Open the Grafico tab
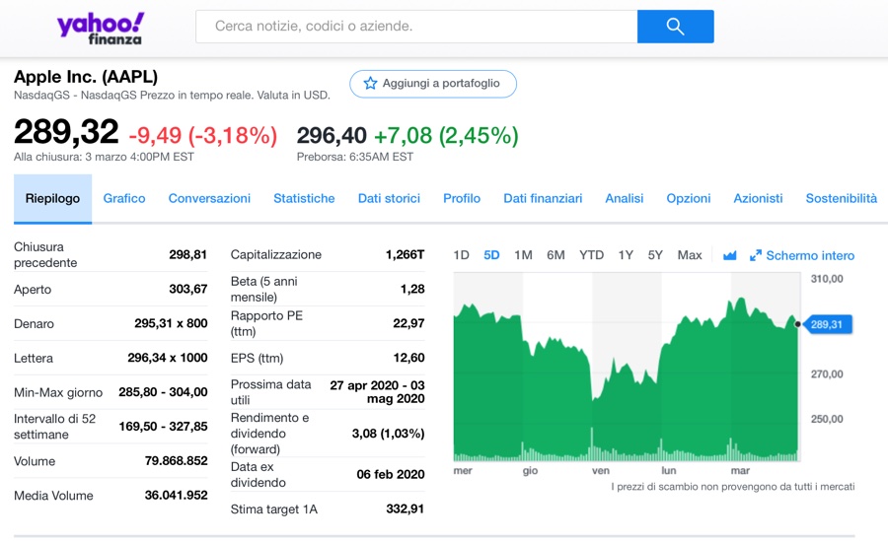Image resolution: width=888 pixels, height=541 pixels. (x=124, y=198)
